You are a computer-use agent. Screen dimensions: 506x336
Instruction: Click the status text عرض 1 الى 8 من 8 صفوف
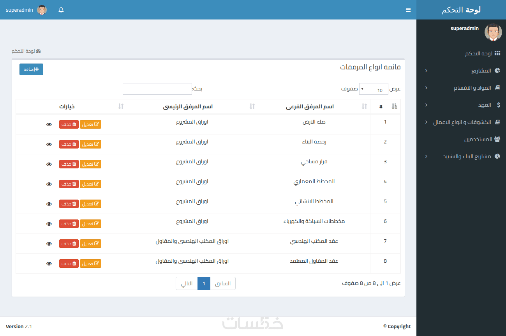[372, 283]
